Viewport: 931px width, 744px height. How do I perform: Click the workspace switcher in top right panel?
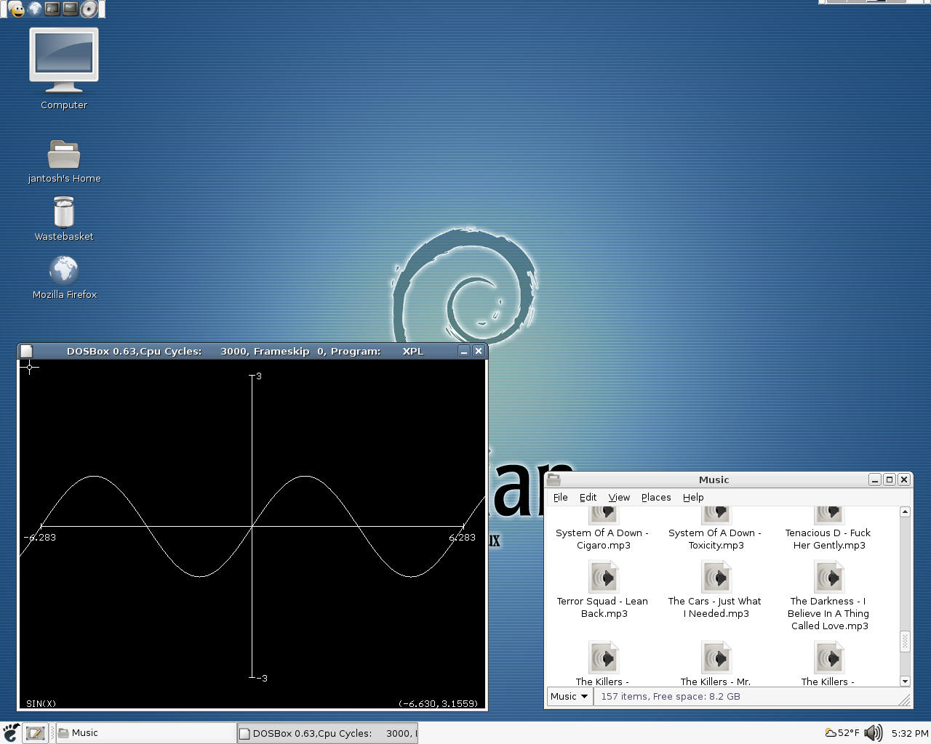866,1
